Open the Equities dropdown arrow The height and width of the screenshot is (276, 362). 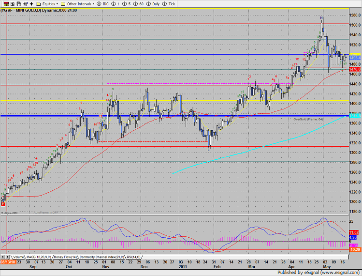[x=57, y=4]
